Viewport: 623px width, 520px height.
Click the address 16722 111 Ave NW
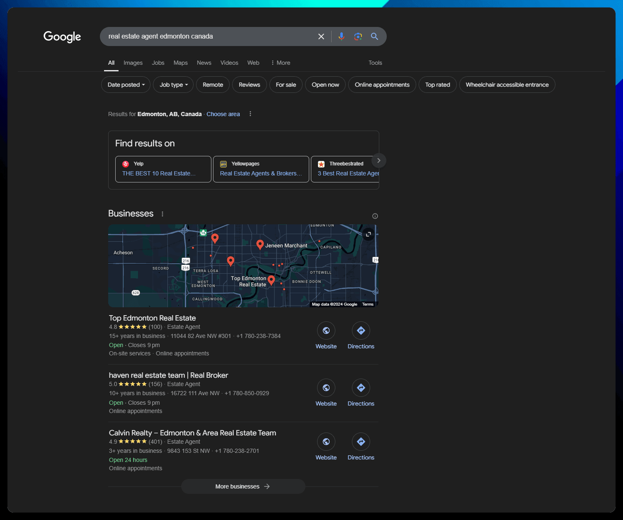(195, 393)
